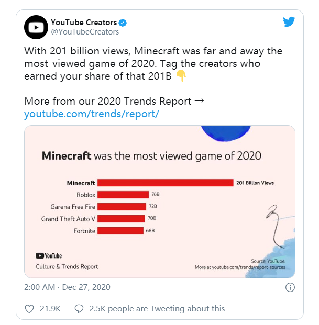
Task: Click the Minecraft 201 Billion Views bar
Action: [x=165, y=183]
